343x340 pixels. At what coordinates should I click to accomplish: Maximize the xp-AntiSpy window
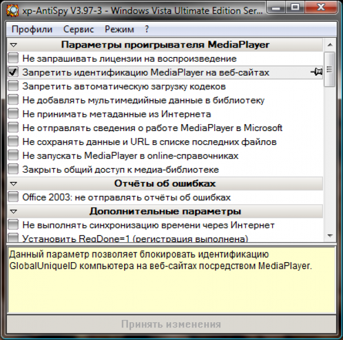coord(295,7)
